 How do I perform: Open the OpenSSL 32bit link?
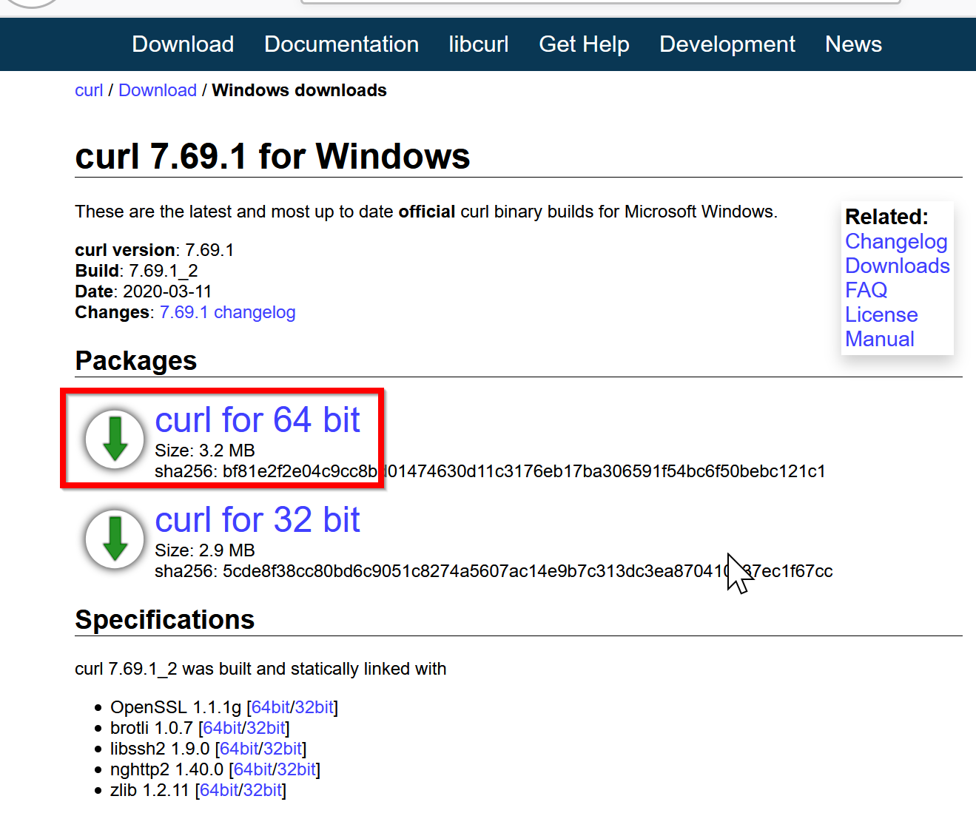click(x=314, y=707)
